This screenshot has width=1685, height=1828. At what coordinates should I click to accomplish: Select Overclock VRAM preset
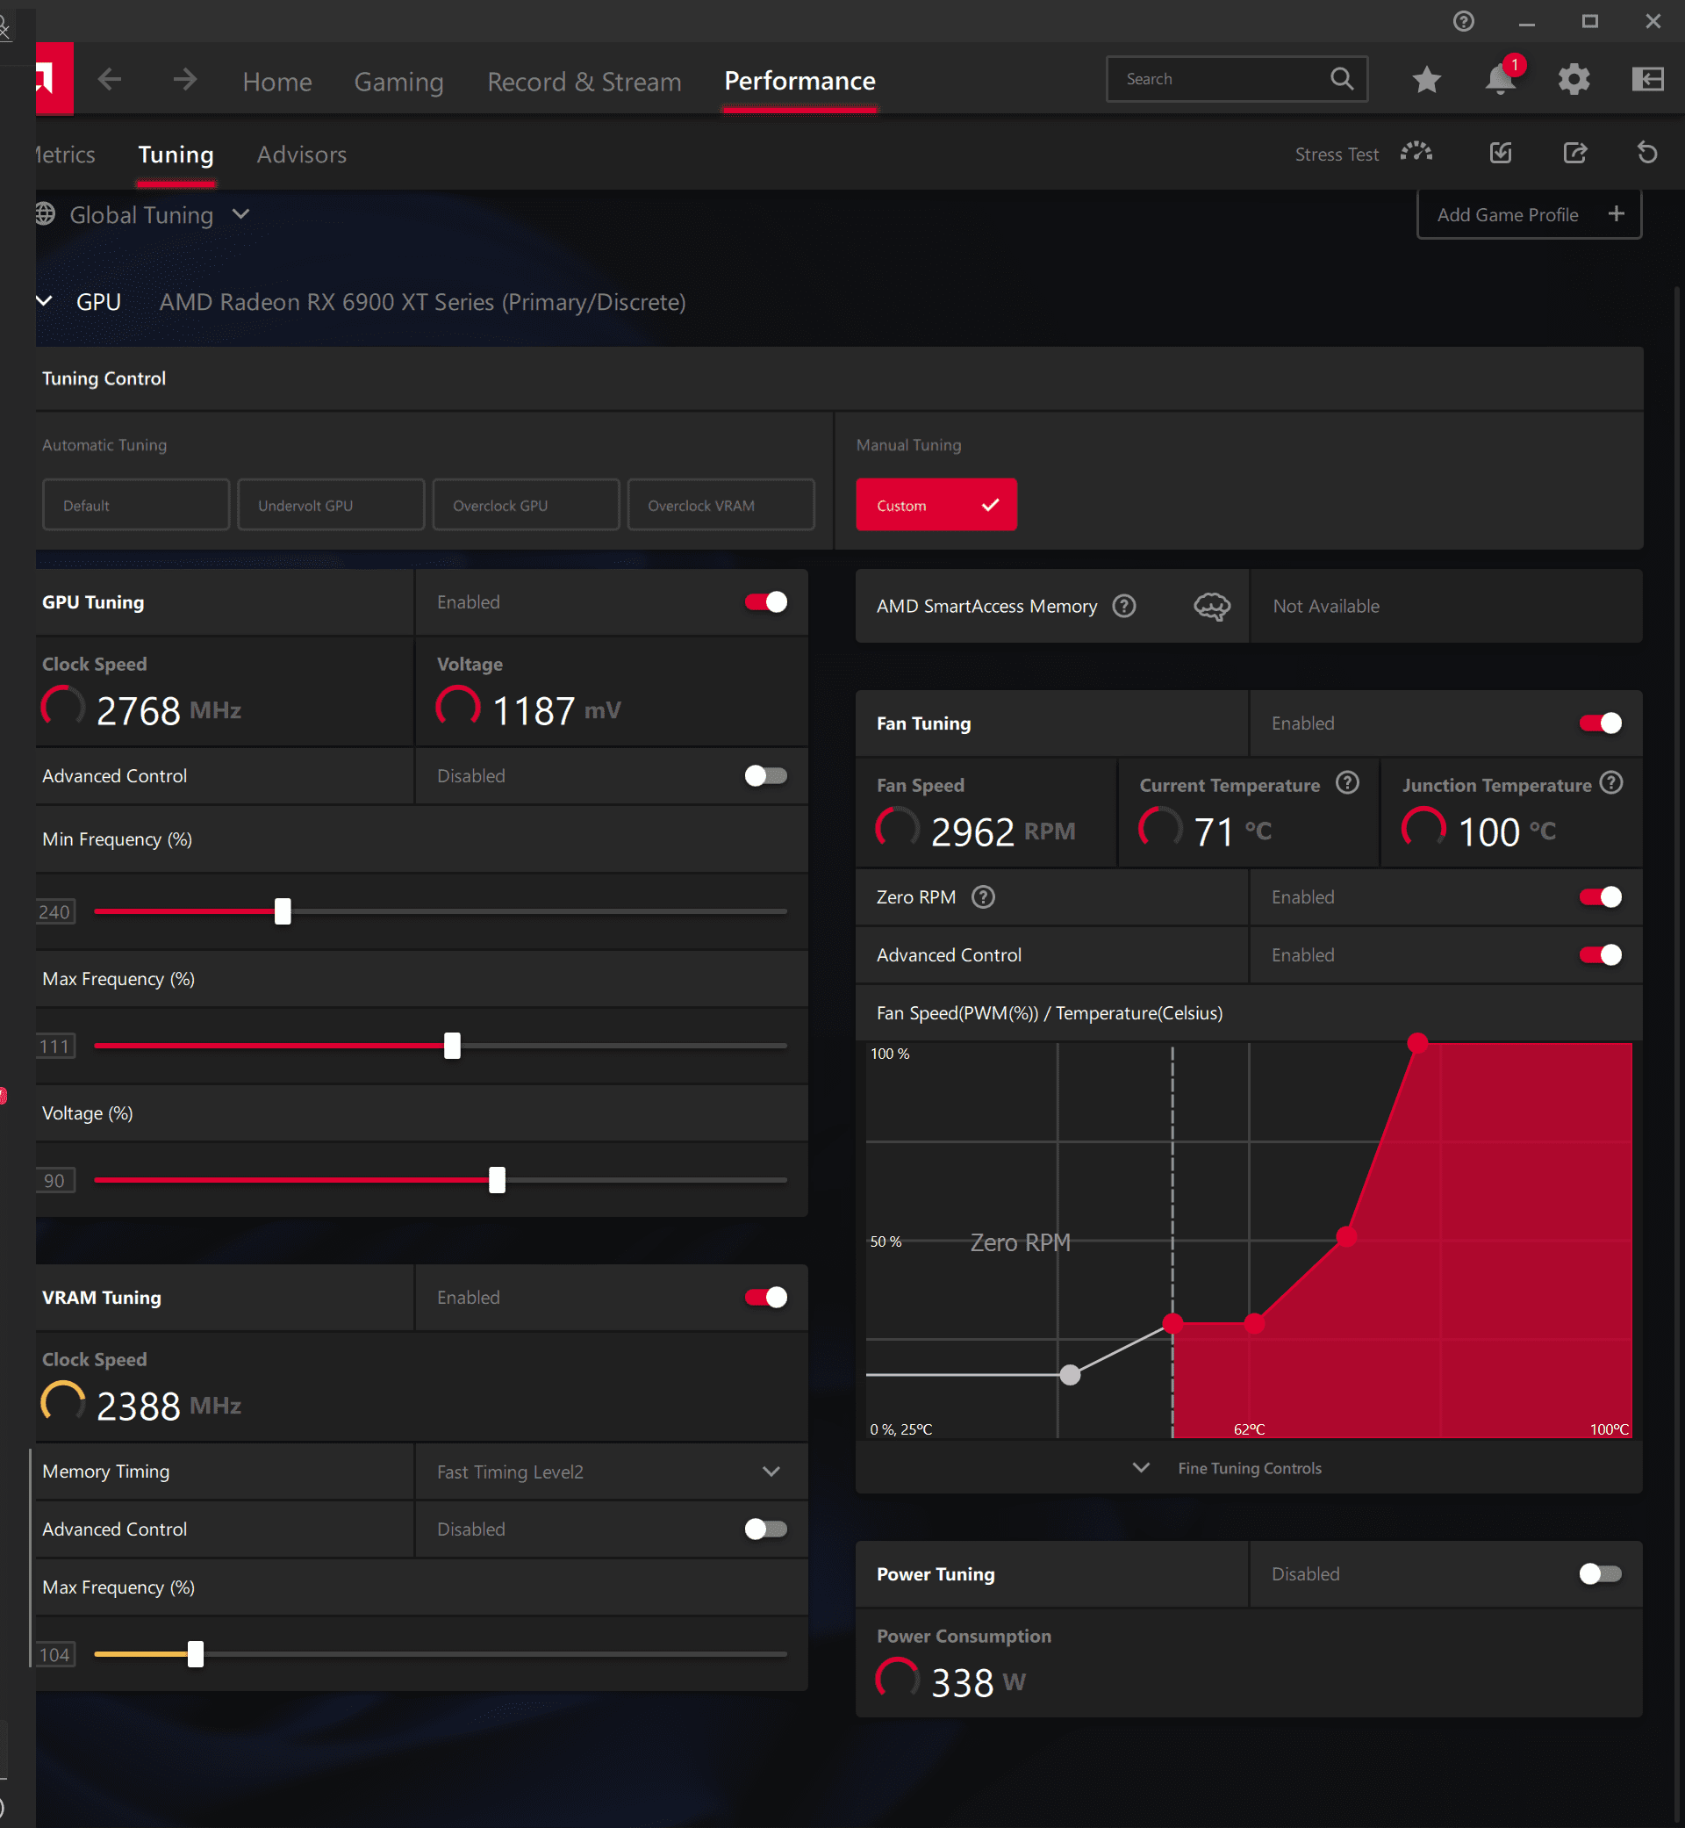[721, 505]
